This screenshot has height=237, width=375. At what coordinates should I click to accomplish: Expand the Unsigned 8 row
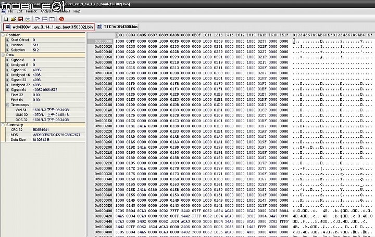pyautogui.click(x=8, y=65)
